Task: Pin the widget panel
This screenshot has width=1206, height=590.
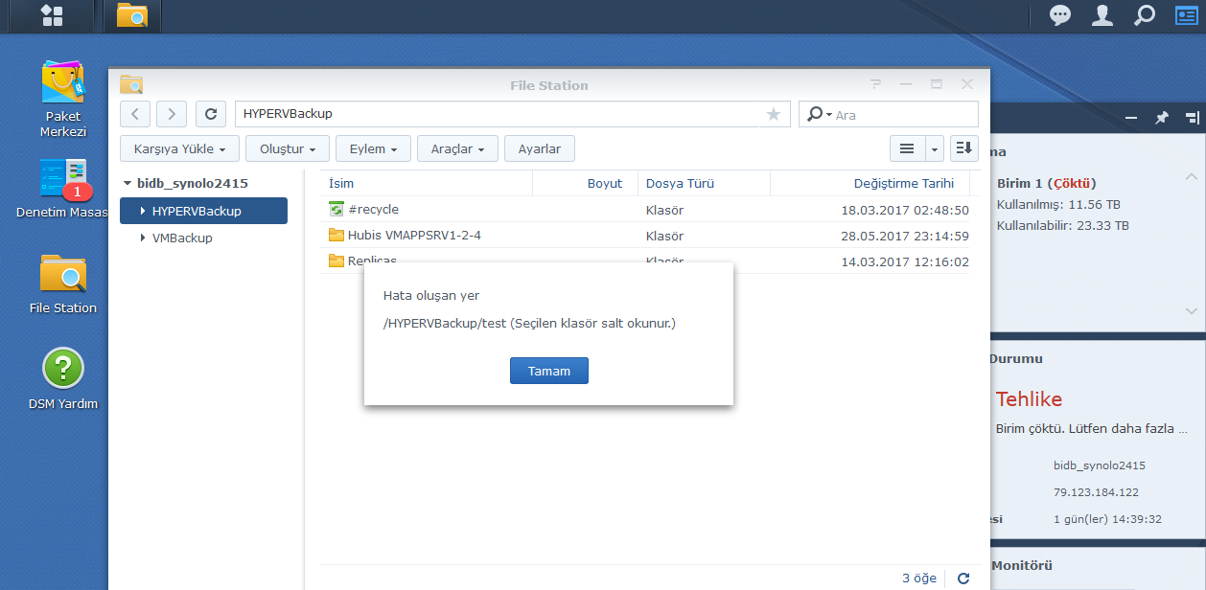Action: click(1162, 118)
